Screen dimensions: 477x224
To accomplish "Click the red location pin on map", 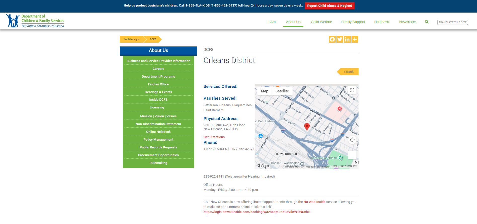I will coord(307,127).
